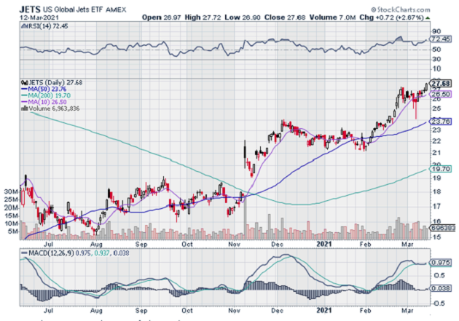The width and height of the screenshot is (459, 321).
Task: Click the MACD line icon before MACD(12,26,9)
Action: click(24, 253)
